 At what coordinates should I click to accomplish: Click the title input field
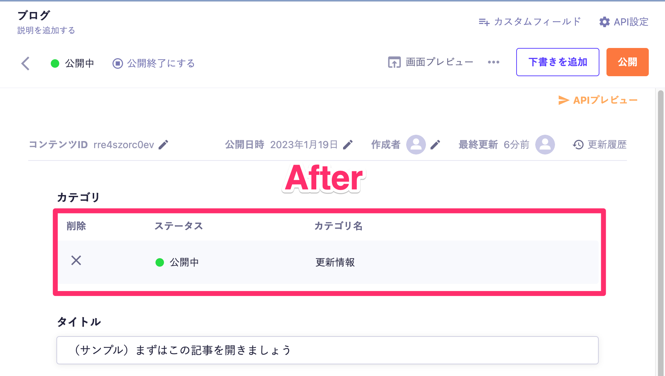tap(327, 350)
